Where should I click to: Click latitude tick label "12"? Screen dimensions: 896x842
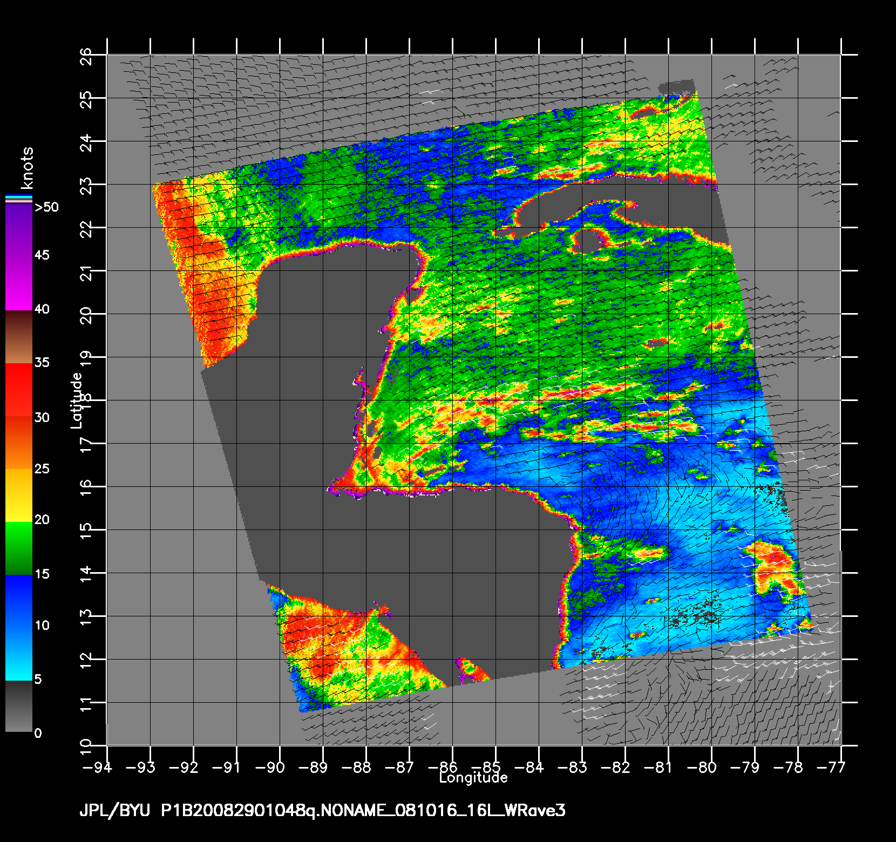pos(86,661)
